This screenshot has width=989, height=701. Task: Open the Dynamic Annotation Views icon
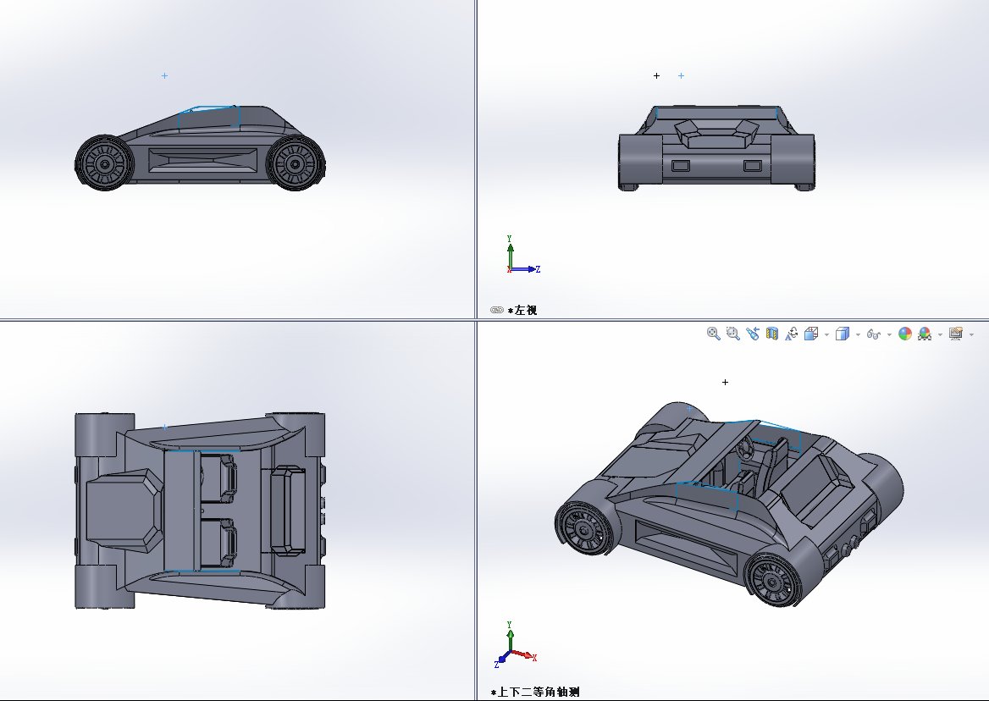tap(792, 334)
